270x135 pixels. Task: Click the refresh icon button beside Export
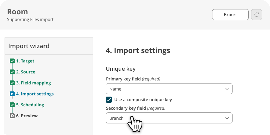(257, 15)
